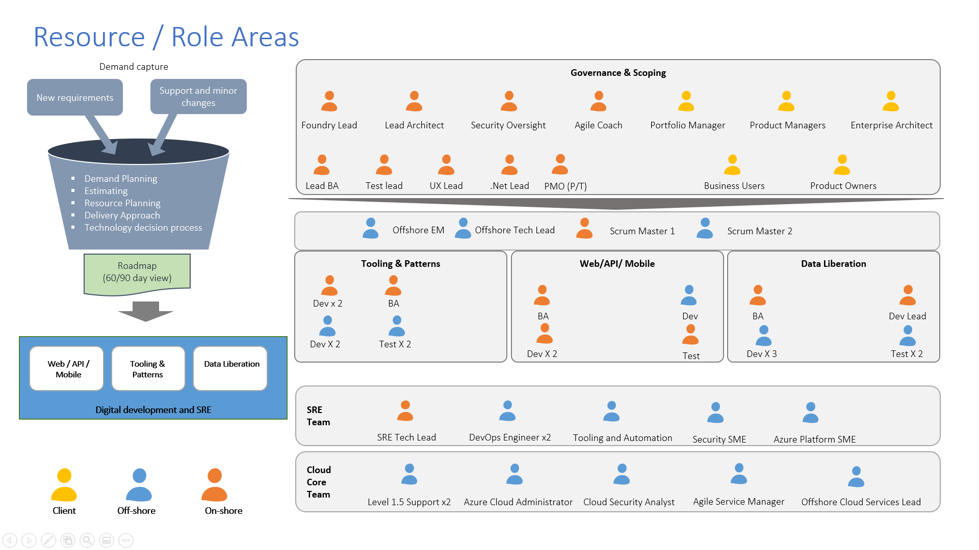Toggle subtitles using the captions icon

point(106,540)
